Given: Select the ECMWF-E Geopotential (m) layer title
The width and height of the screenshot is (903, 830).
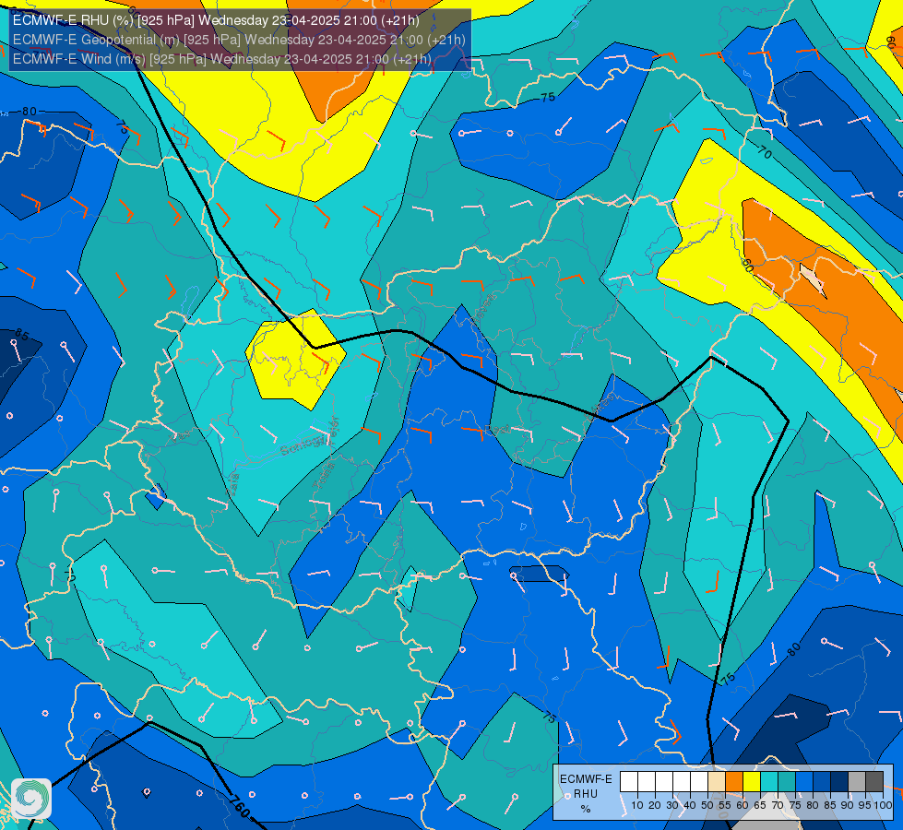Looking at the screenshot, I should pos(239,40).
